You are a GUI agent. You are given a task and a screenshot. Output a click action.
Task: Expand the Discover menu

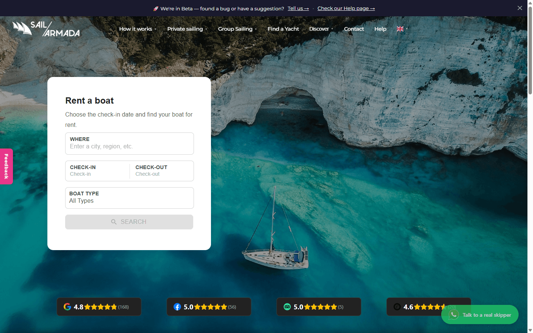(x=321, y=29)
